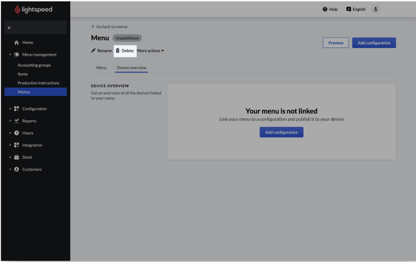
Task: Select the Device overview tab
Action: click(131, 68)
